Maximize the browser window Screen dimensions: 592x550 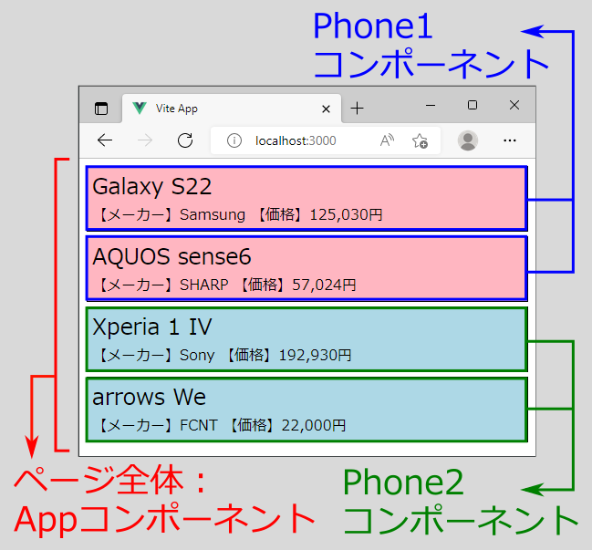(x=473, y=105)
